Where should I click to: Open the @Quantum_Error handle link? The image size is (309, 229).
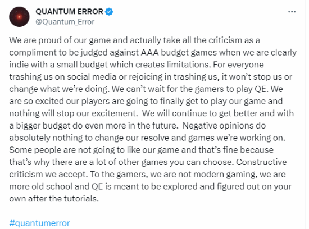(65, 22)
